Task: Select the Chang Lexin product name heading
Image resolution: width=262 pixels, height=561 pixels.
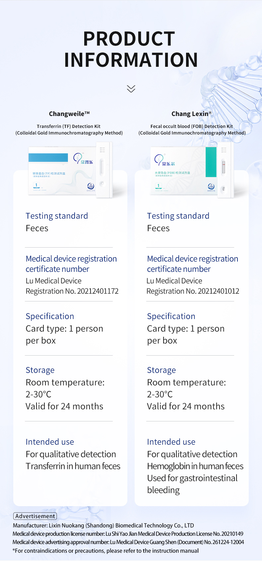Action: pyautogui.click(x=191, y=114)
